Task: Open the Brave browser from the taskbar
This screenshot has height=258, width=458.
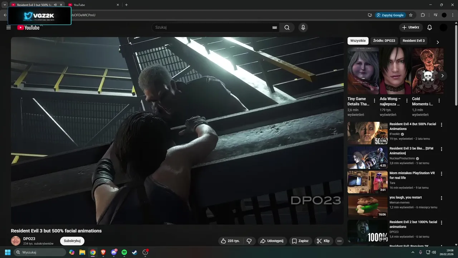Action: pyautogui.click(x=103, y=252)
